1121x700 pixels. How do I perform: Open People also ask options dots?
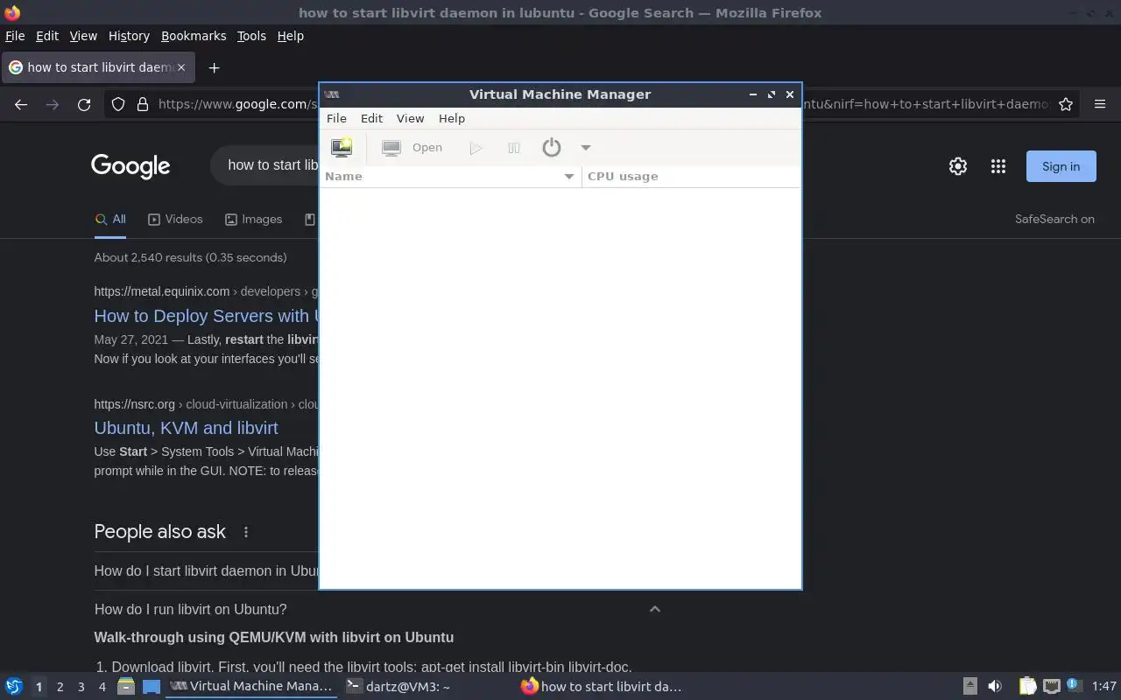point(246,532)
